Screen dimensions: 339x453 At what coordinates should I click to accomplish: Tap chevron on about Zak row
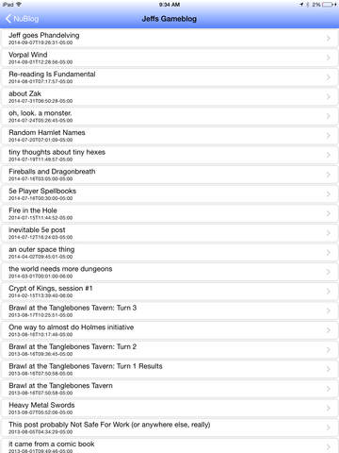[329, 97]
